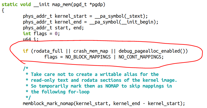
Task: Click rodata_full in the condition
Action: tap(48, 51)
